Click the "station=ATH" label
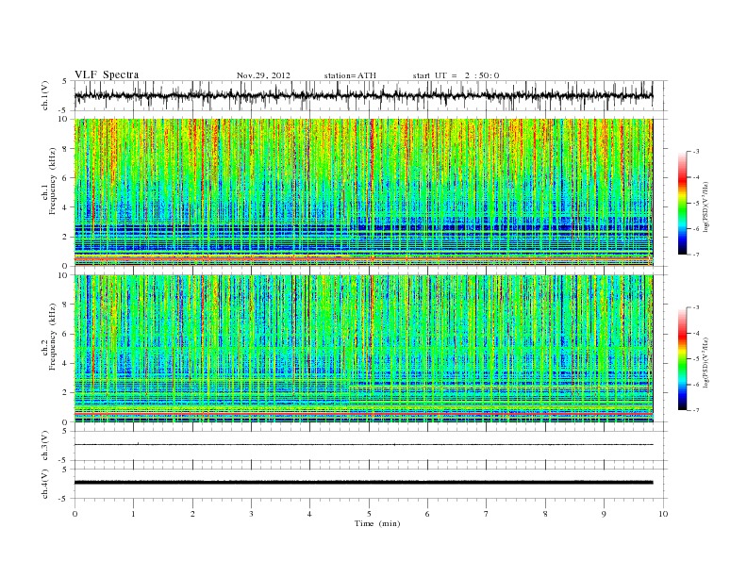This screenshot has width=747, height=577. point(350,75)
